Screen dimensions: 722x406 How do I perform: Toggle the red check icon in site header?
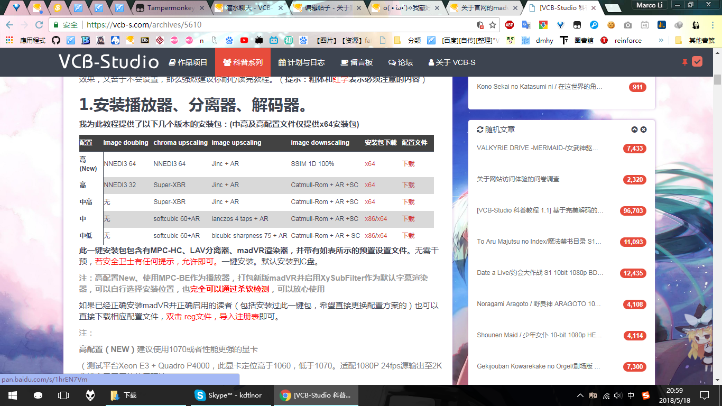pyautogui.click(x=697, y=62)
